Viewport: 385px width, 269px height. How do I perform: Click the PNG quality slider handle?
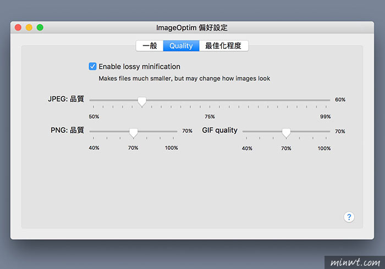pyautogui.click(x=133, y=132)
